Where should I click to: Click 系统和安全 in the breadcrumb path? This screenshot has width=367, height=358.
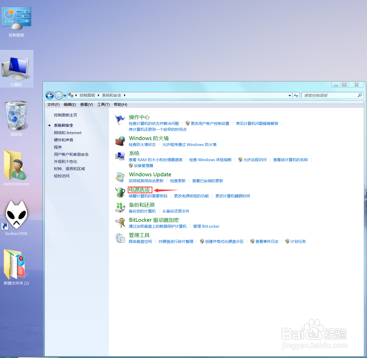[x=112, y=95]
